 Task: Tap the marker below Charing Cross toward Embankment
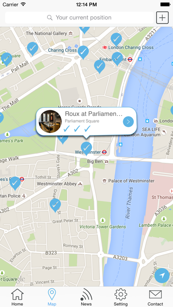[x=100, y=67]
